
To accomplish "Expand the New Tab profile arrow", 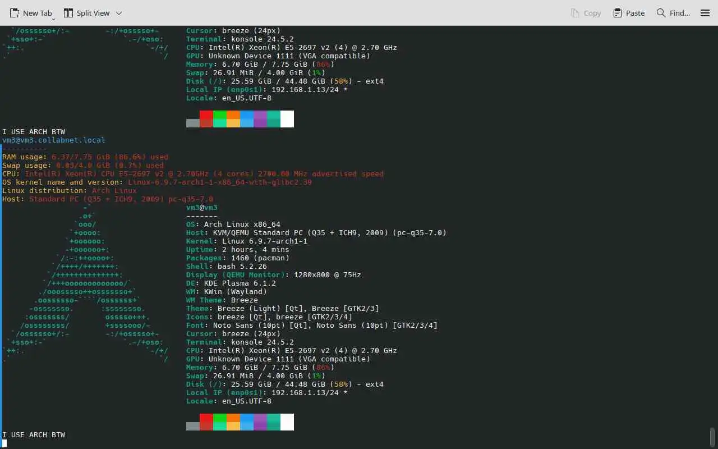I will point(53,19).
